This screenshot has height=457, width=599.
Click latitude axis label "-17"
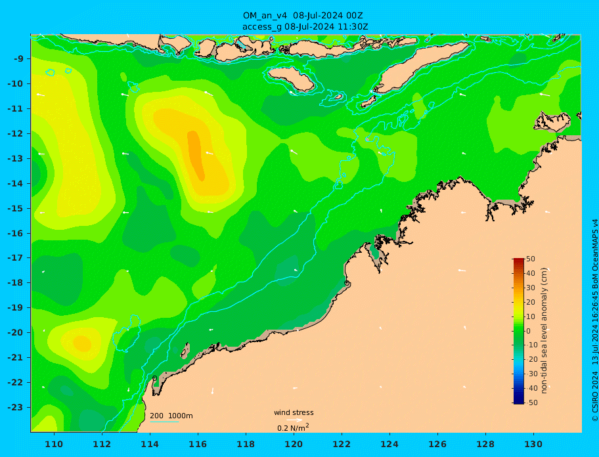[15, 258]
